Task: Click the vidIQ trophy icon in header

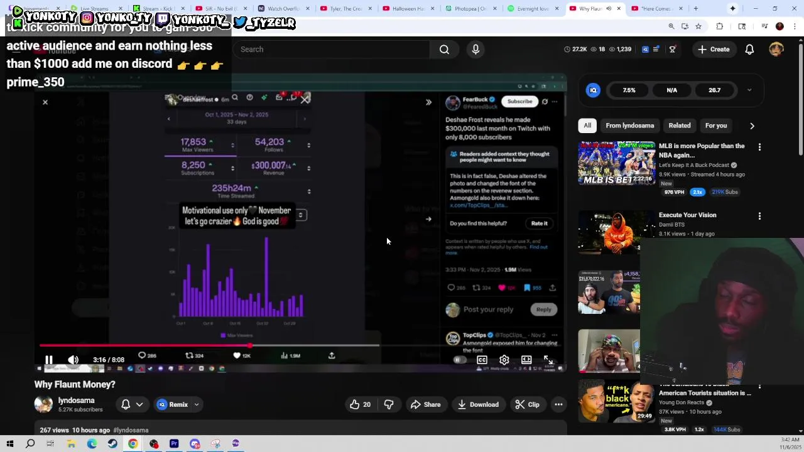Action: click(672, 50)
